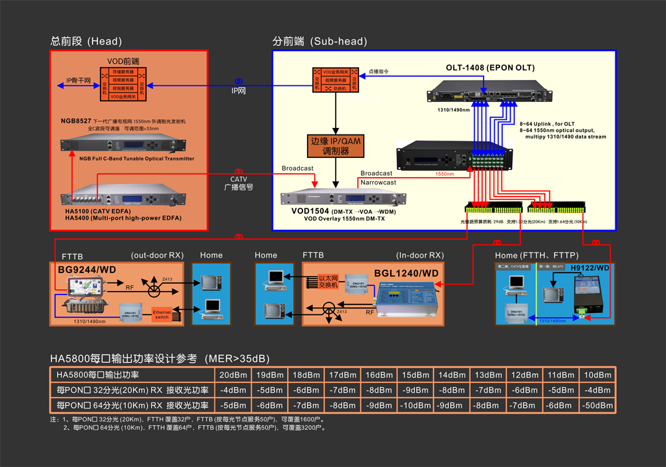Click the blue fiber loop symbol above IP网
The width and height of the screenshot is (666, 467).
point(238,81)
